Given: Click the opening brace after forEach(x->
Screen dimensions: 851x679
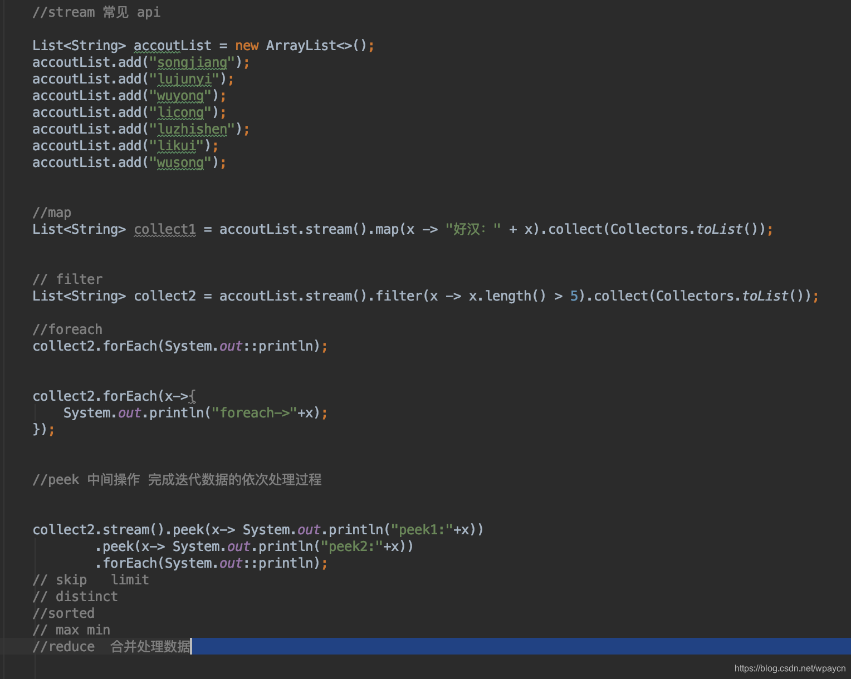Looking at the screenshot, I should click(x=192, y=396).
